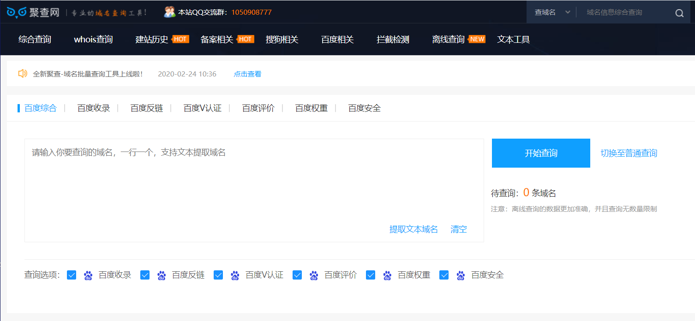Toggle the 百度V认证 checkbox
The image size is (695, 321).
tap(218, 275)
